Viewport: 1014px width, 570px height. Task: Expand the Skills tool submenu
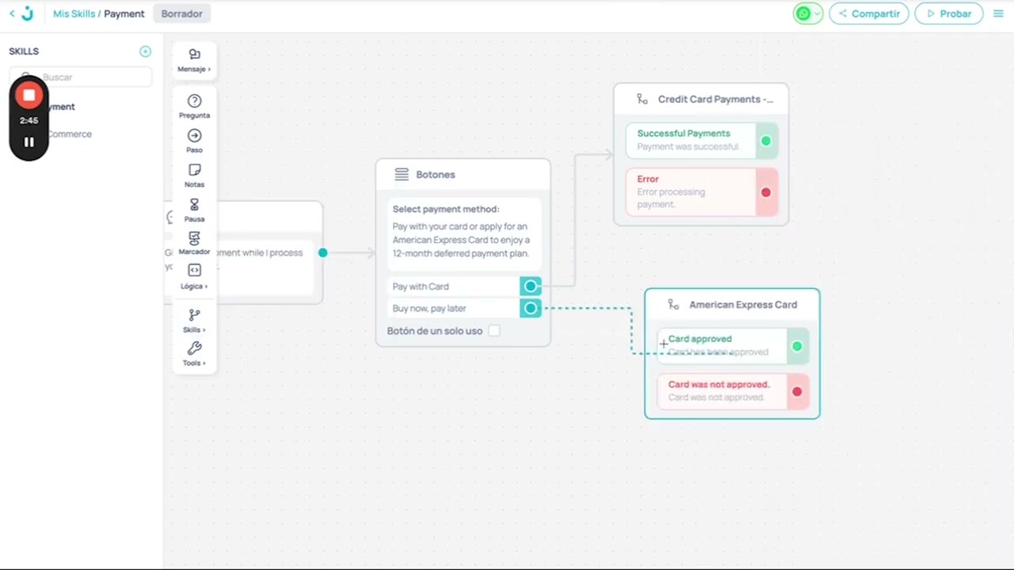[x=194, y=321]
